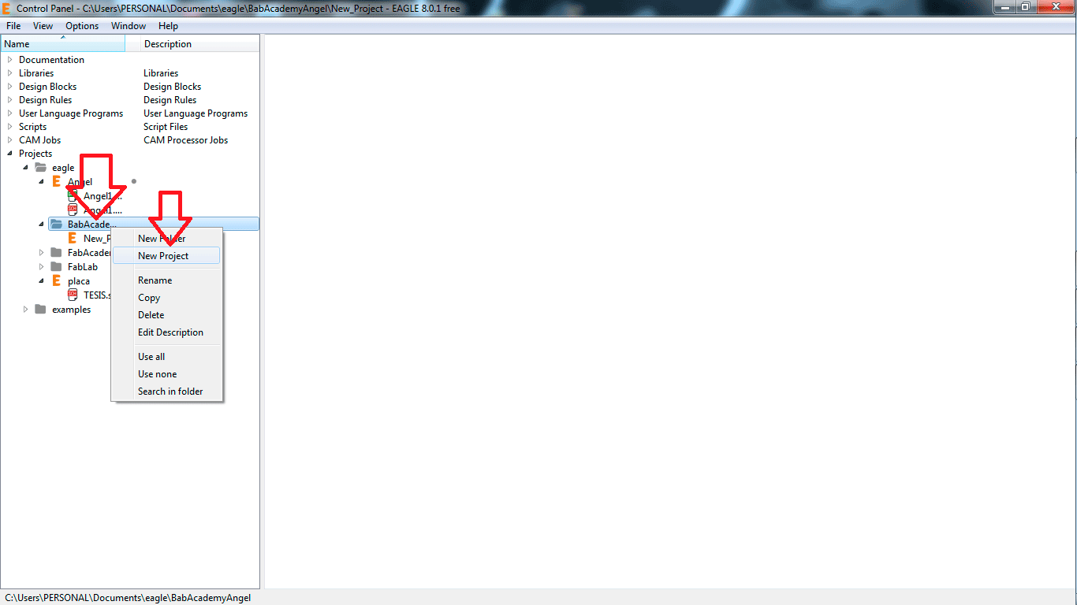Screen dimensions: 1077x605
Task: Expand the FabLab folder arrow
Action: point(41,267)
